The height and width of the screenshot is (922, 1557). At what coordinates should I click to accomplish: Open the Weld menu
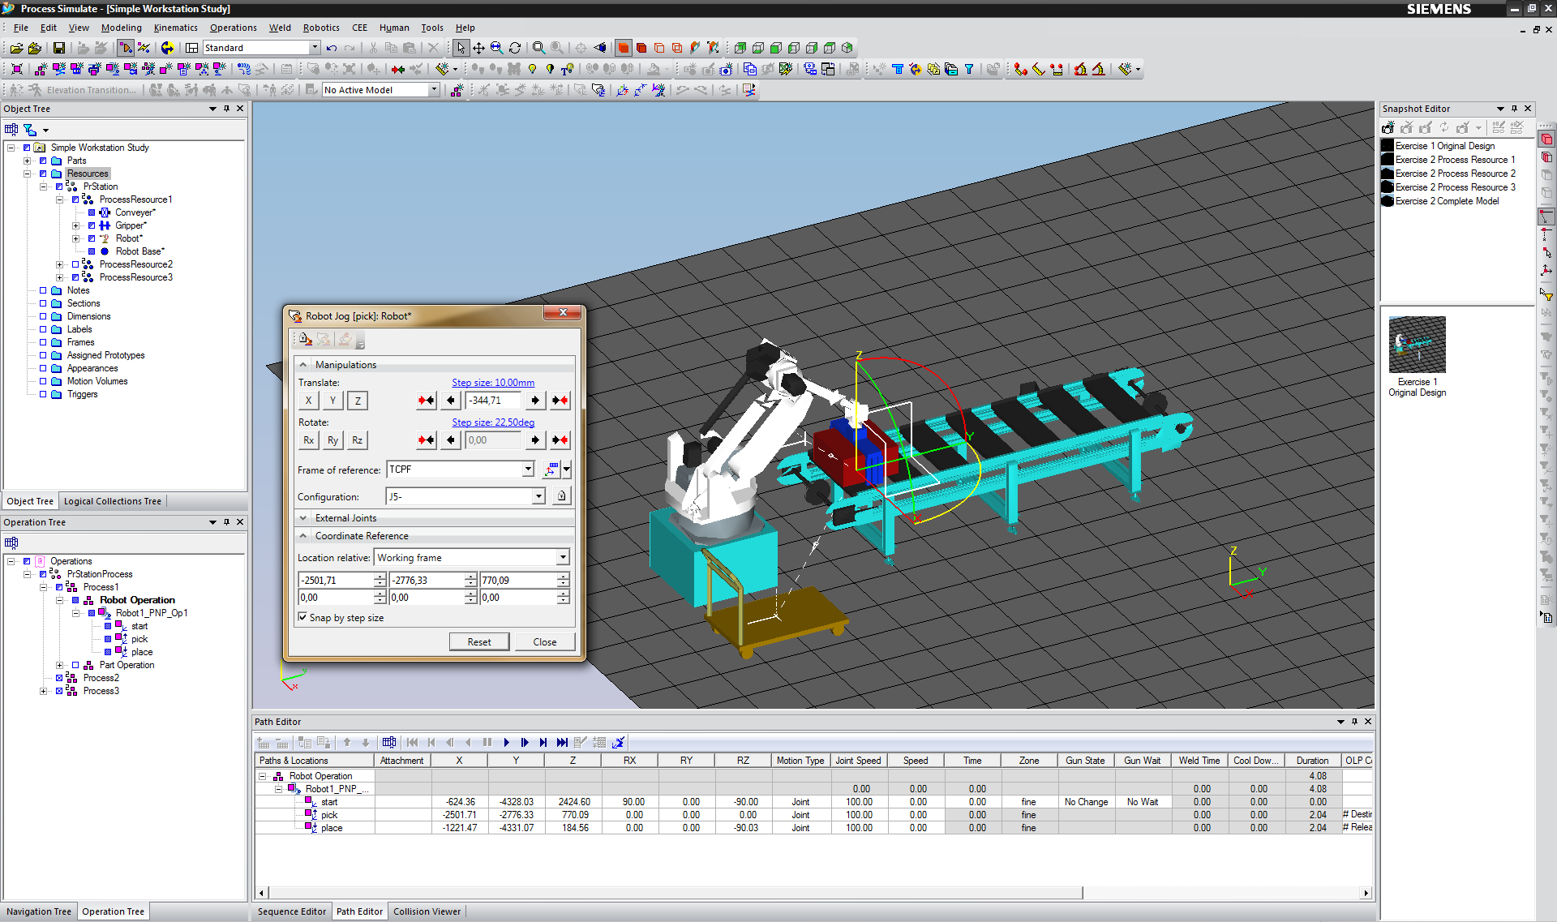[x=280, y=28]
